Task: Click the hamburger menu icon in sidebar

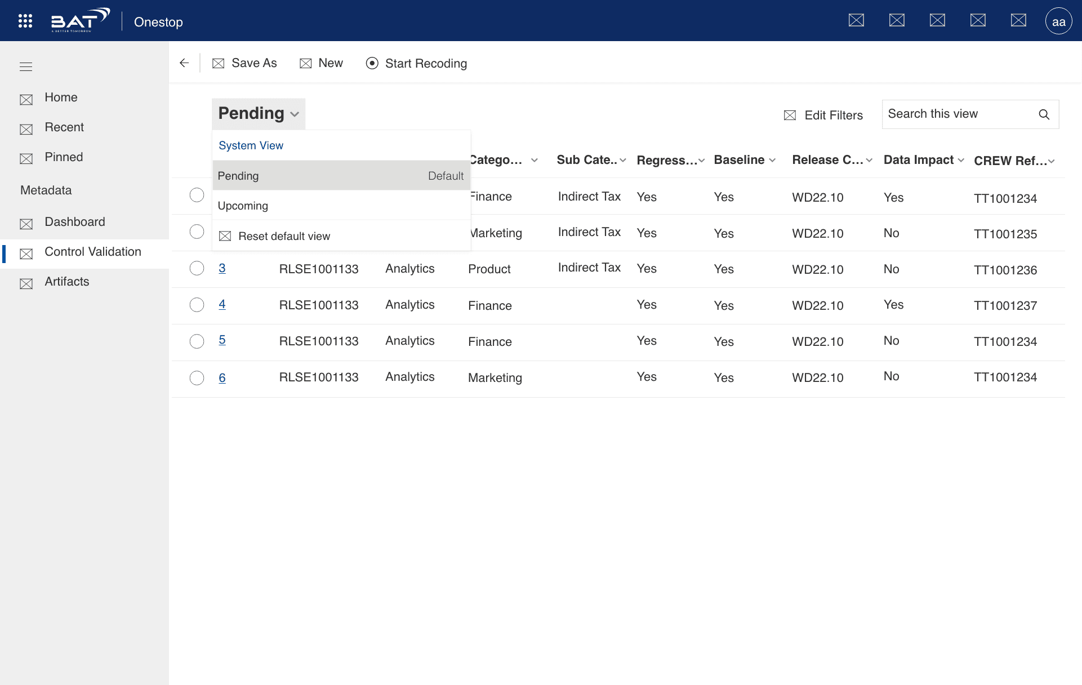Action: point(26,67)
